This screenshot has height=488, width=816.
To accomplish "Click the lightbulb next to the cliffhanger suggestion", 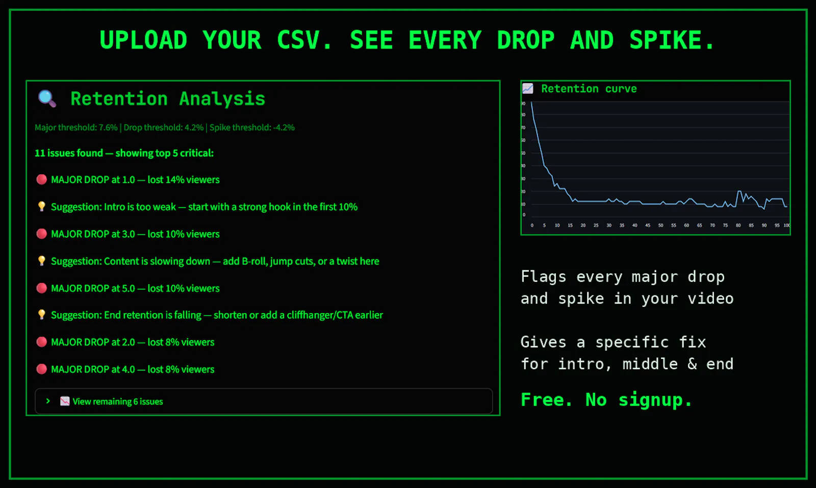I will click(x=42, y=315).
